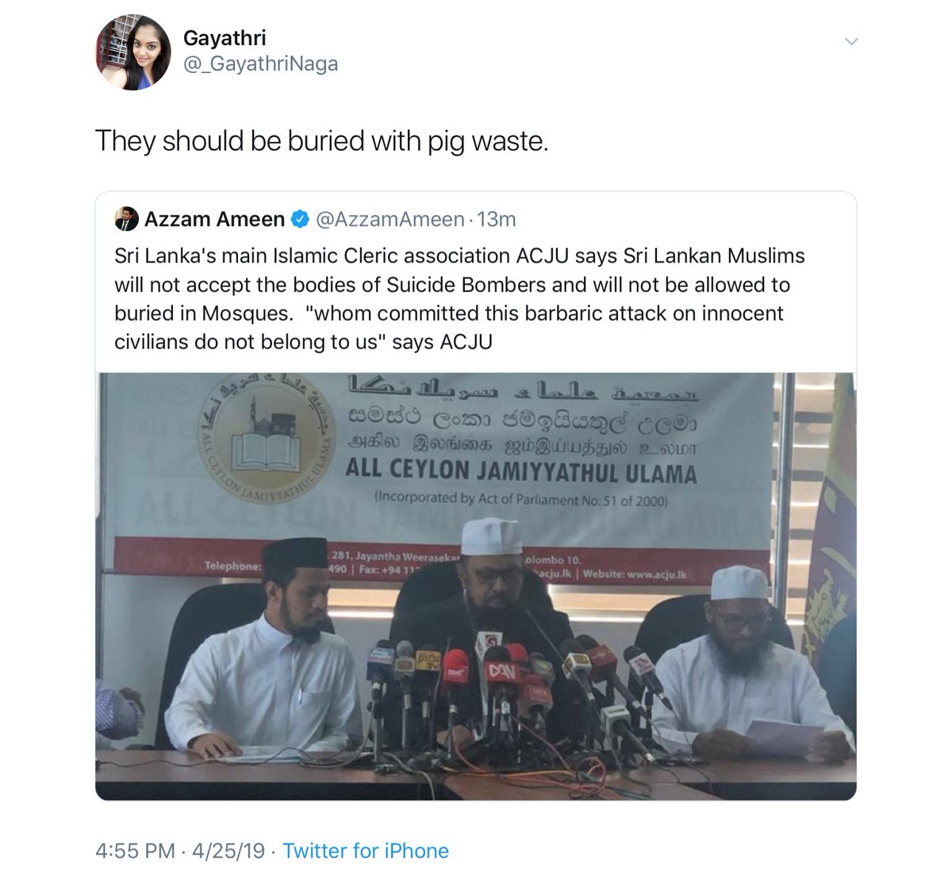Open the @_GayathriNaga handle link

pyautogui.click(x=260, y=64)
